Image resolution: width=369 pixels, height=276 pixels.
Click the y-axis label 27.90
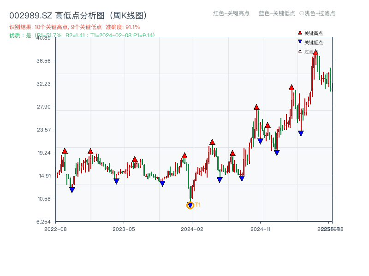pos(43,107)
